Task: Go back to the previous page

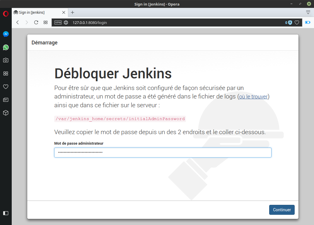Action: tap(18, 22)
